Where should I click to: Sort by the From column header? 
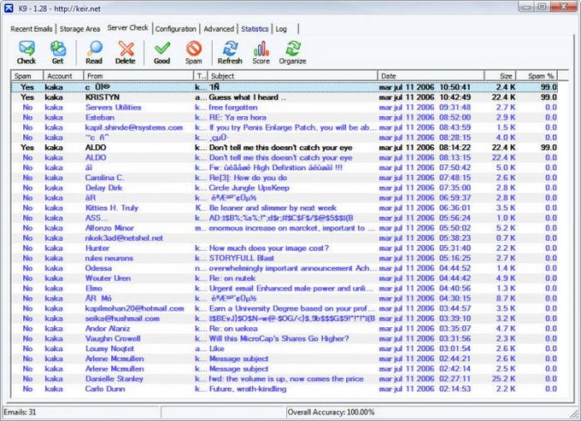[x=138, y=75]
